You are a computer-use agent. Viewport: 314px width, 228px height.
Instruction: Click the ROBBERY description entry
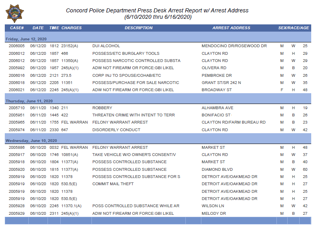pyautogui.click(x=102, y=108)
